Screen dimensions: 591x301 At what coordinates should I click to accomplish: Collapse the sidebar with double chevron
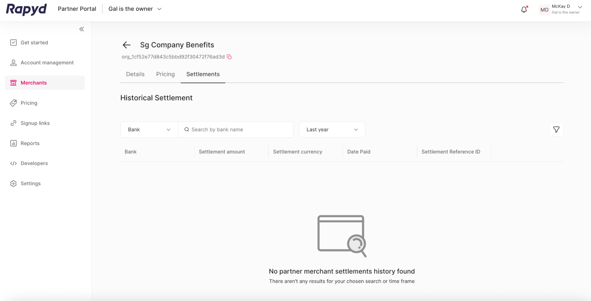coord(82,29)
